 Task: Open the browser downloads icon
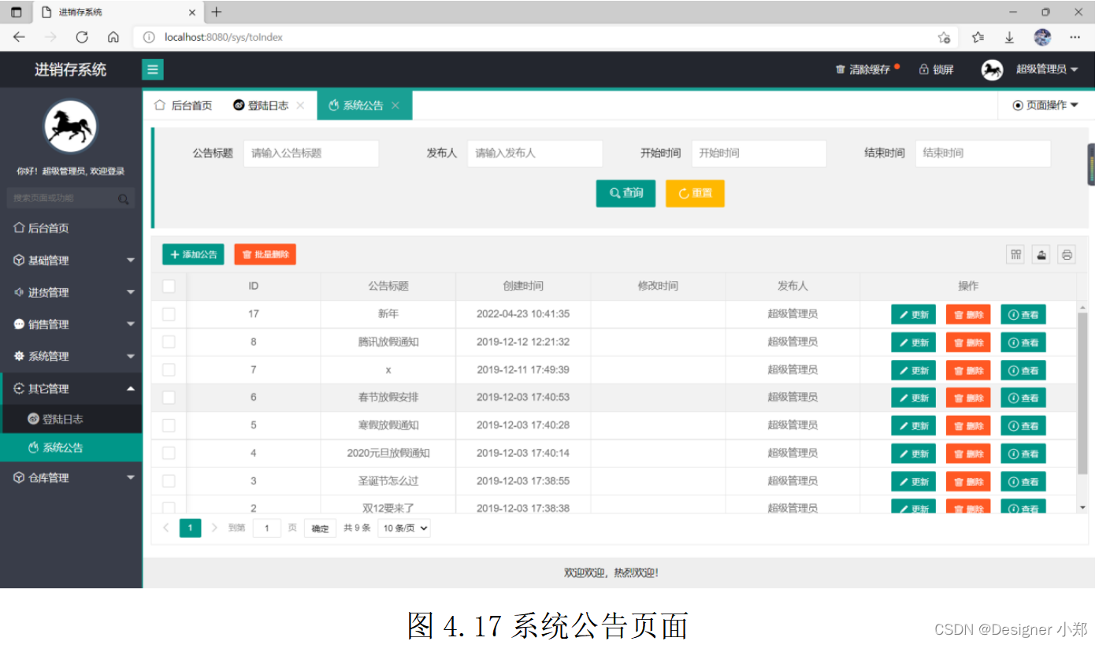pyautogui.click(x=1009, y=37)
